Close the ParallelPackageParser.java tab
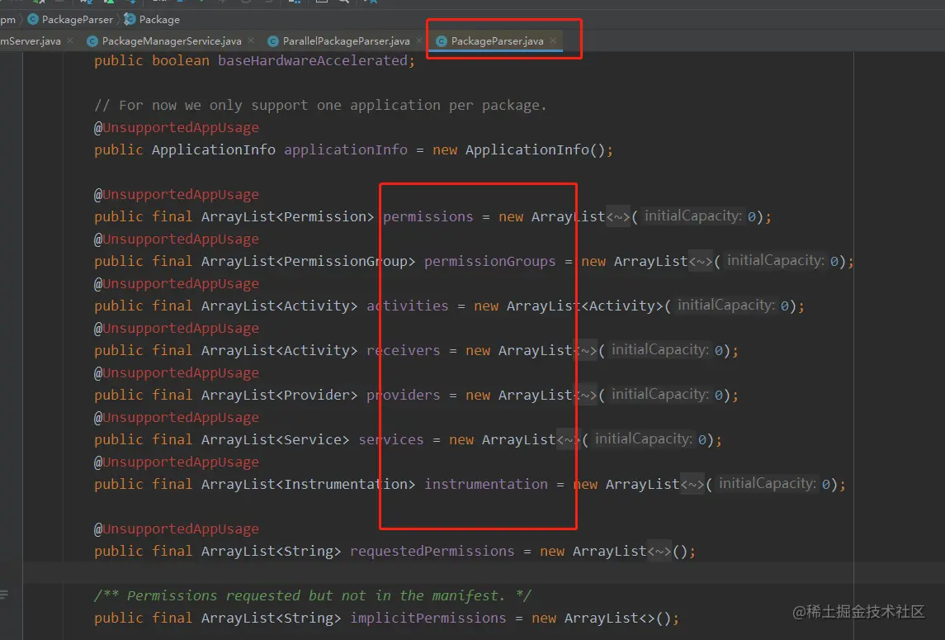The width and height of the screenshot is (945, 640). pyautogui.click(x=419, y=40)
